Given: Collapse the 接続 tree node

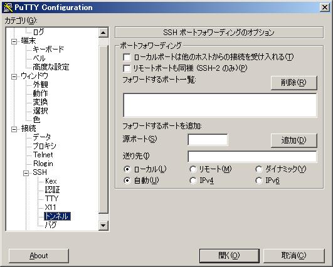Looking at the screenshot, I should 14,129.
